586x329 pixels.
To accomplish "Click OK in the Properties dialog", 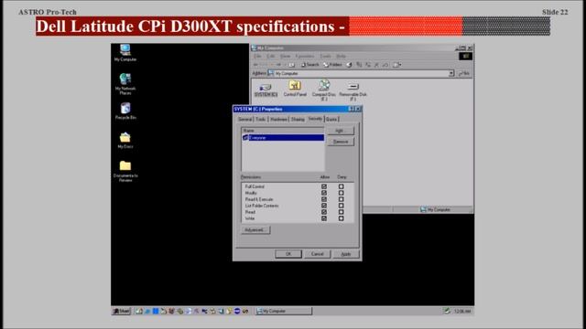I will pos(288,254).
